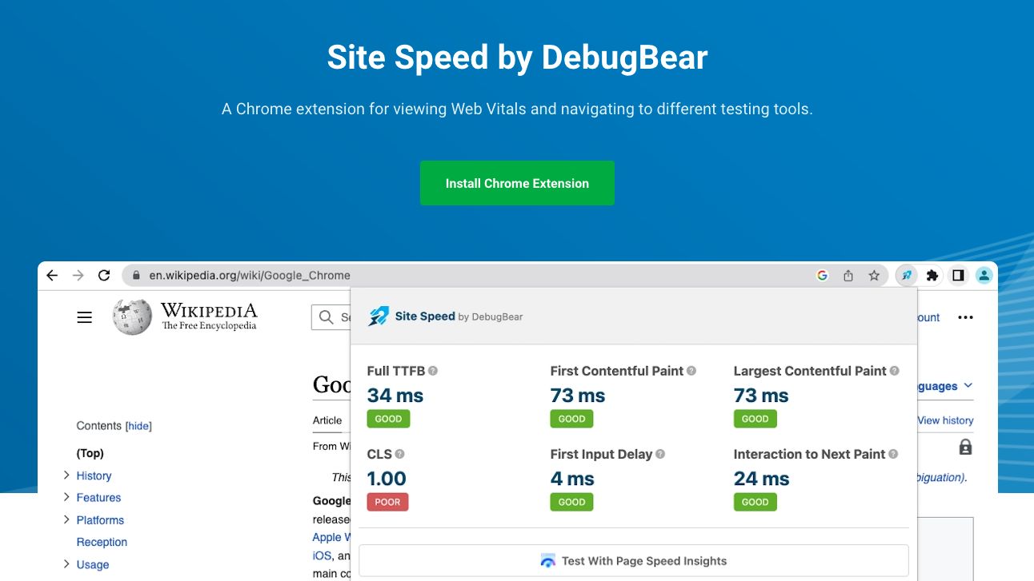Click the Wikipedia hamburger menu icon
Image resolution: width=1034 pixels, height=581 pixels.
click(x=84, y=317)
